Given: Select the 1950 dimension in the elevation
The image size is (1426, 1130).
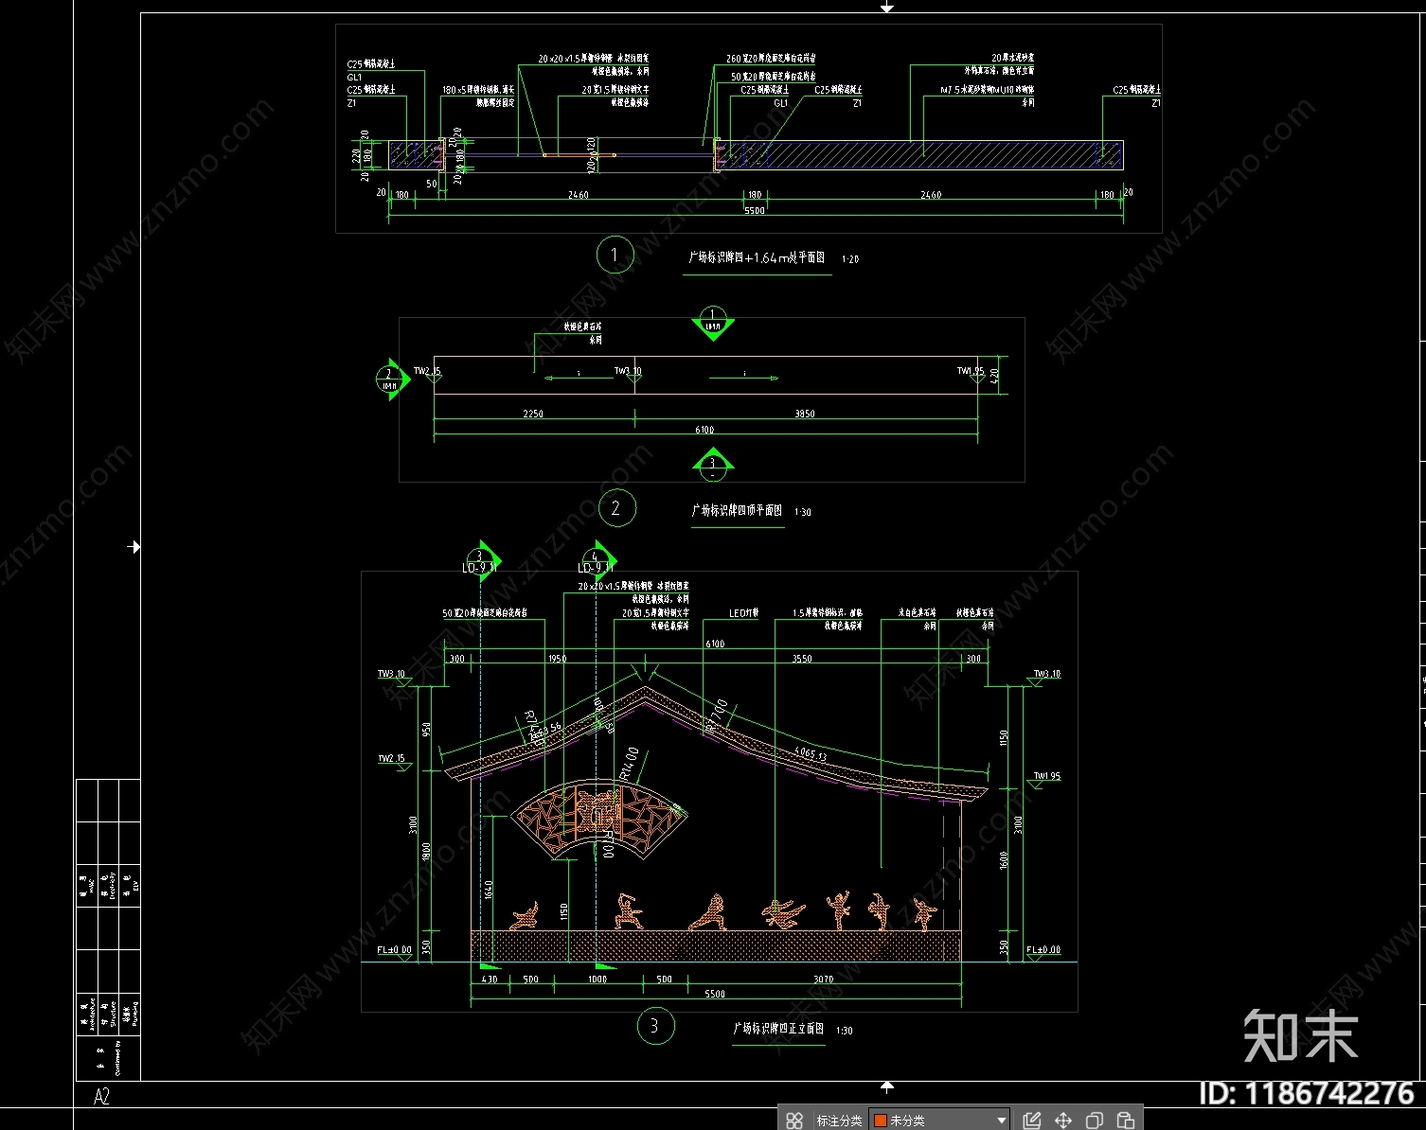Looking at the screenshot, I should (557, 659).
